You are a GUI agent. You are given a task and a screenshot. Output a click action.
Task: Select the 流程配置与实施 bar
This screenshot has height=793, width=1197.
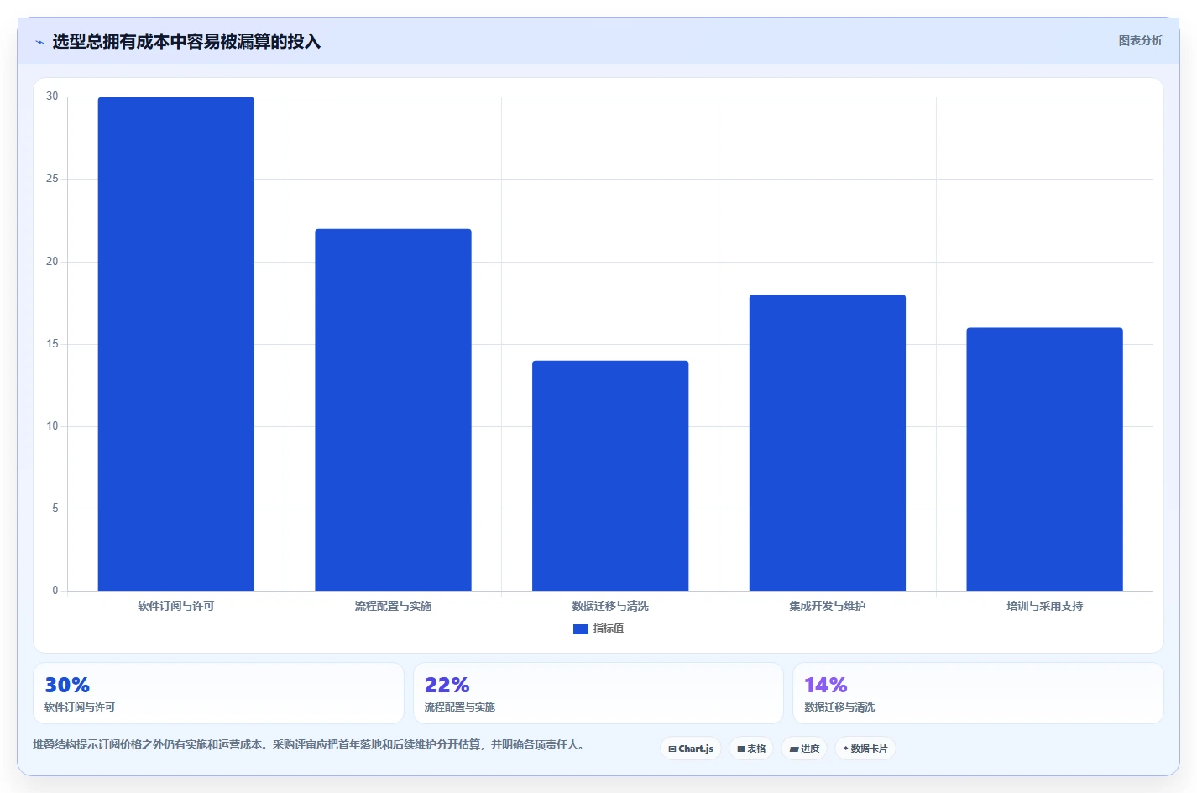pos(393,410)
